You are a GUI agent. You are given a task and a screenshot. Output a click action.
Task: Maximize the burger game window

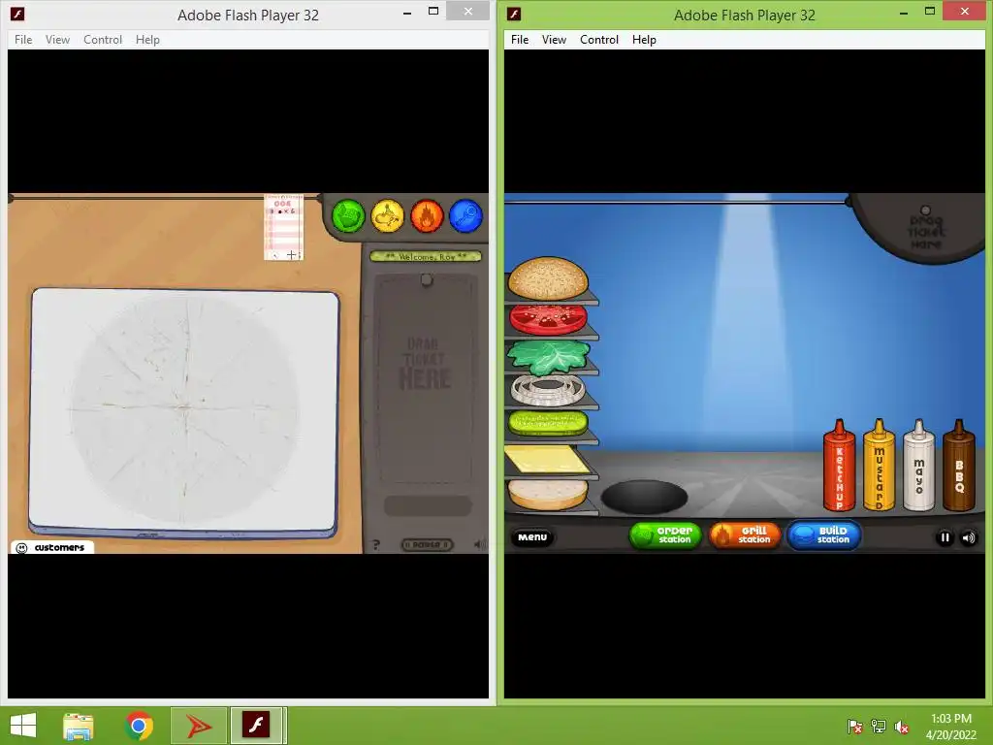click(x=930, y=11)
